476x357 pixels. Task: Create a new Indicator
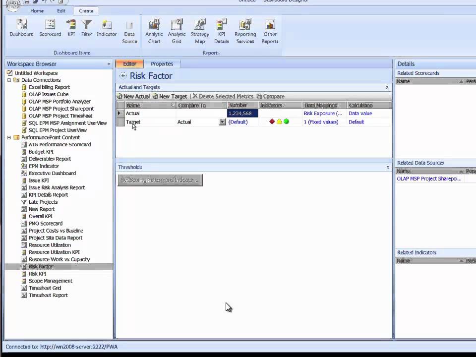[x=107, y=28]
